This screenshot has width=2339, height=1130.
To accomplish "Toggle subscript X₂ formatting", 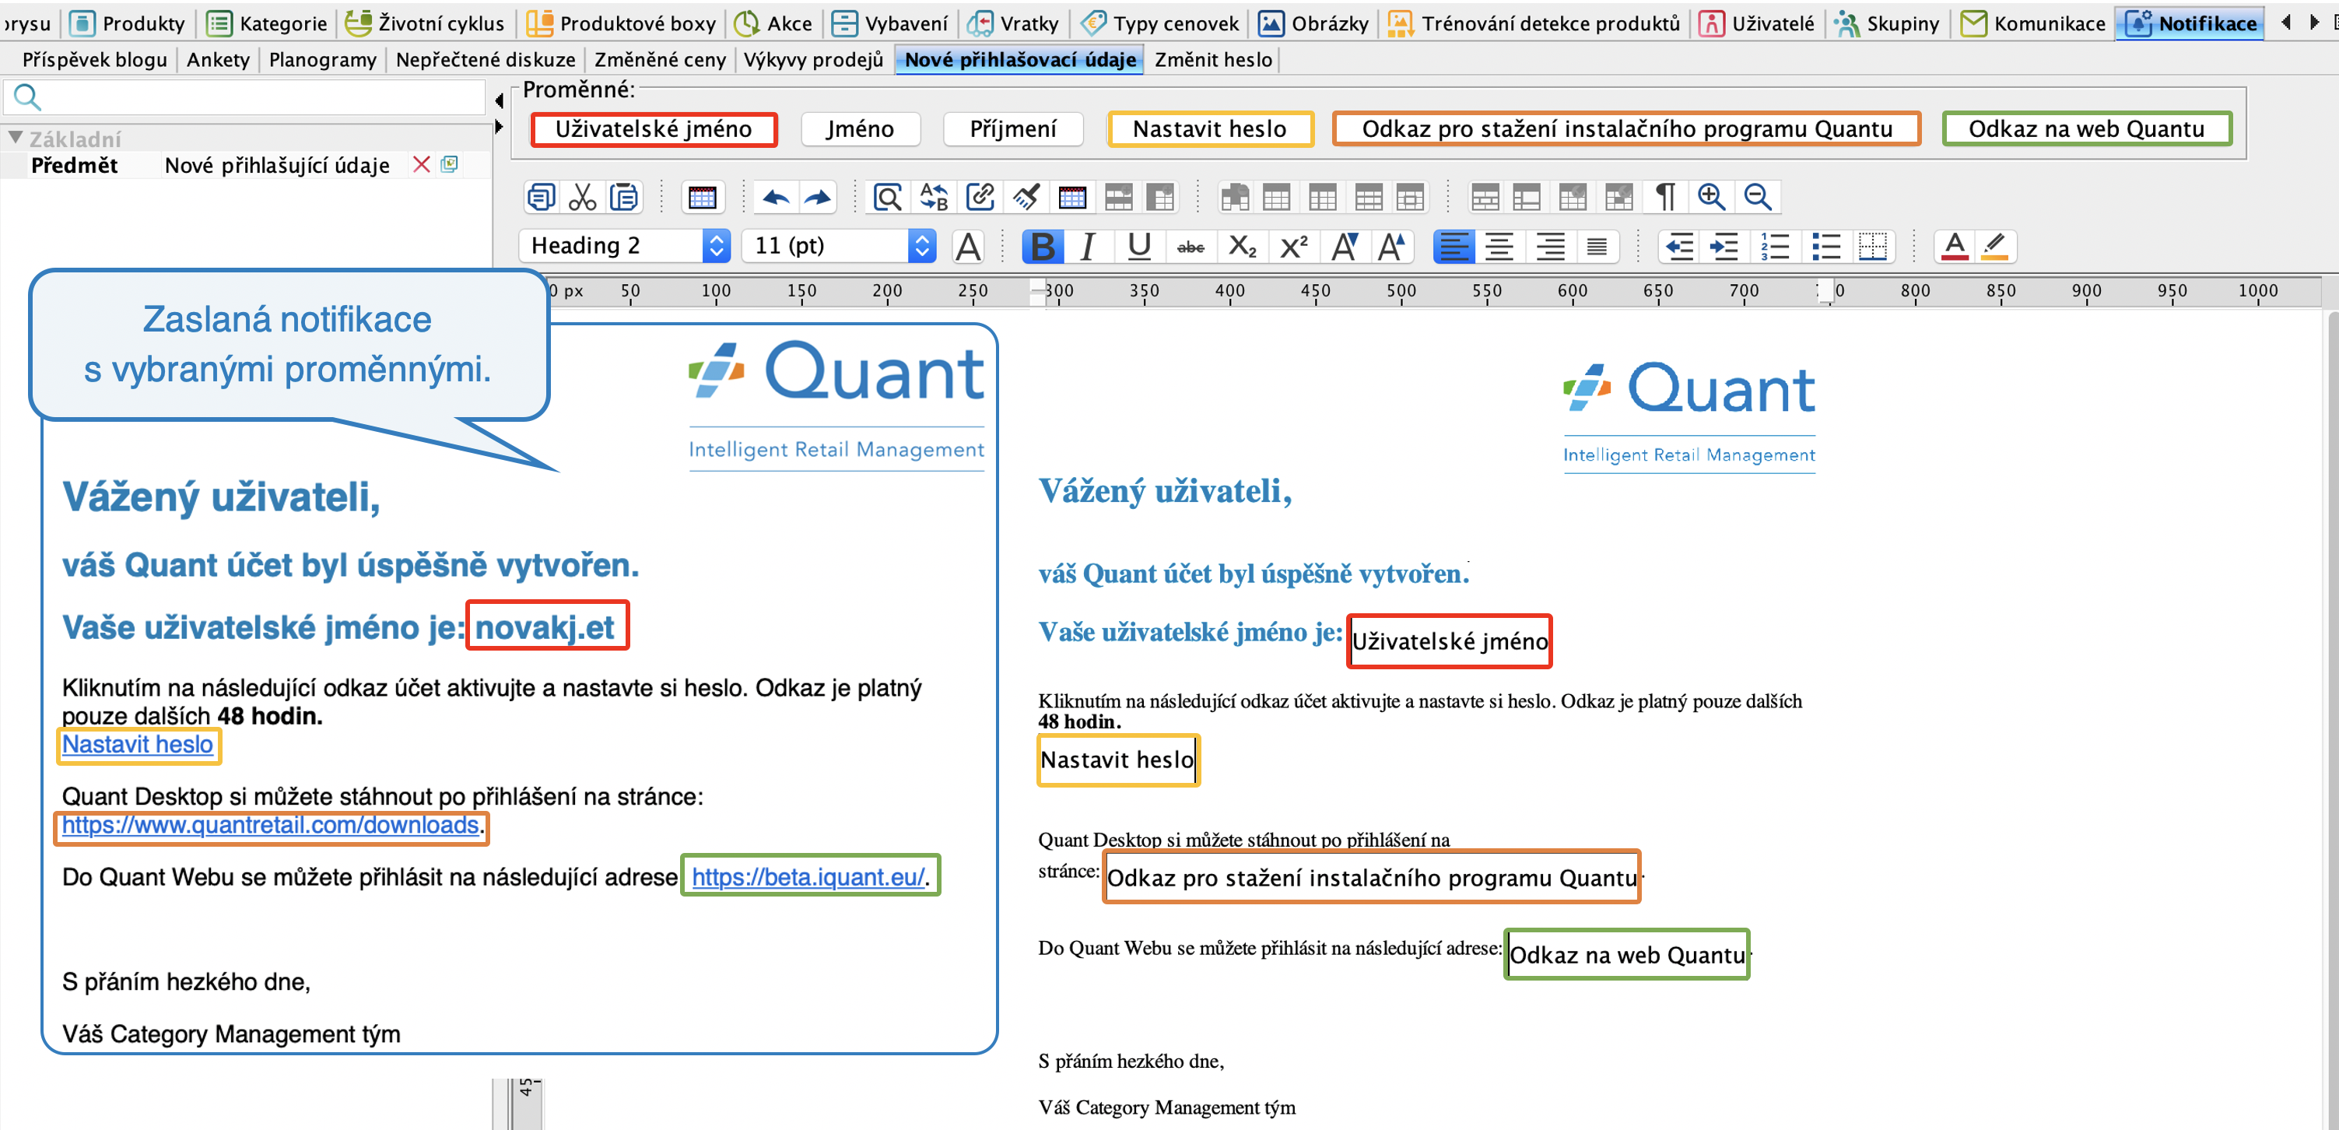I will point(1242,246).
